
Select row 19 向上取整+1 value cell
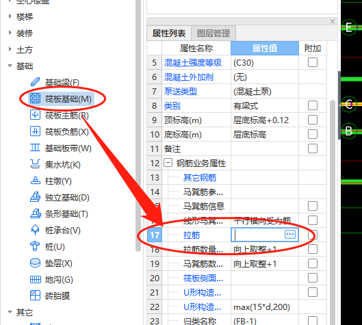[x=265, y=263]
